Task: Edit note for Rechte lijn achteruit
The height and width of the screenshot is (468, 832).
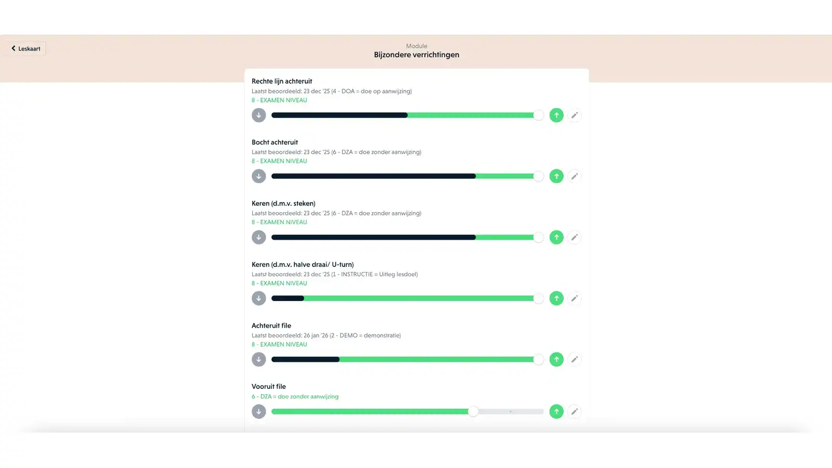Action: point(574,115)
